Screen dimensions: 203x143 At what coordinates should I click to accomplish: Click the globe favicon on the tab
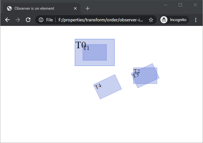(x=9, y=8)
